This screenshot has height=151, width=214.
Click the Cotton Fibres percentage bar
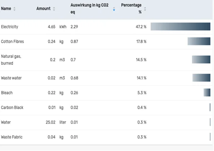pos(199,41)
